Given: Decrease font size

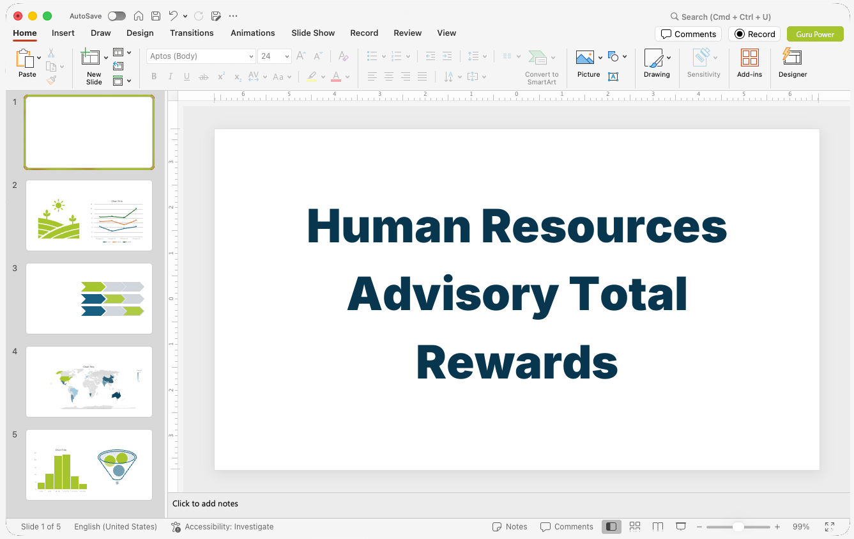Looking at the screenshot, I should point(318,56).
